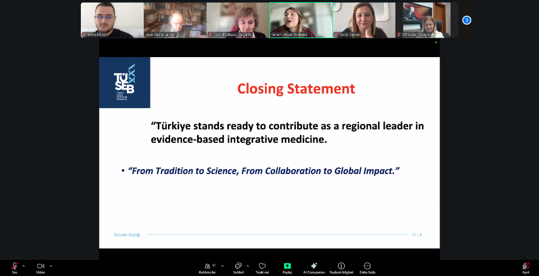Screen dimensions: 539x276
Task: Toggle the camera using the Video button
Action: (x=40, y=266)
